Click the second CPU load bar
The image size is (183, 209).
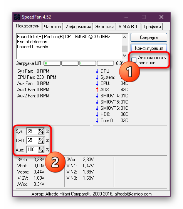coord(70,63)
